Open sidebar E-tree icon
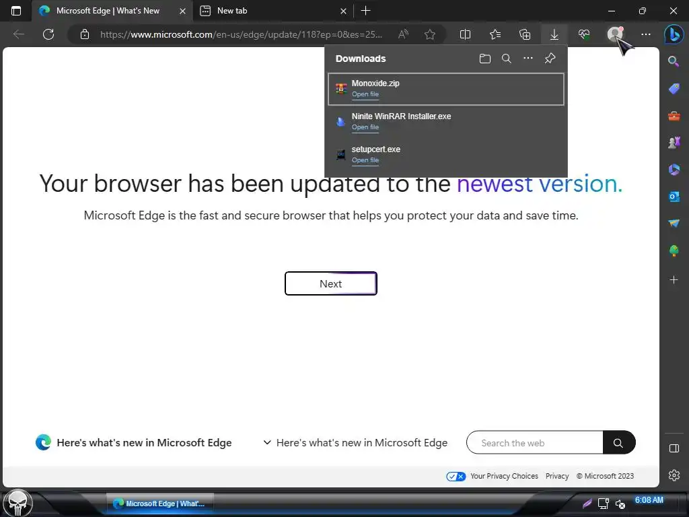689x517 pixels. coord(674,250)
